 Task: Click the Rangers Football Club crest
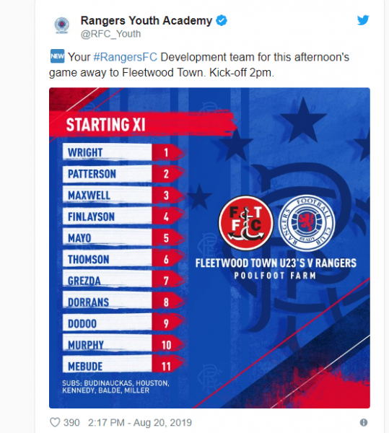tap(306, 223)
